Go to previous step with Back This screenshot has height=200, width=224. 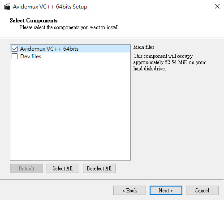click(129, 191)
